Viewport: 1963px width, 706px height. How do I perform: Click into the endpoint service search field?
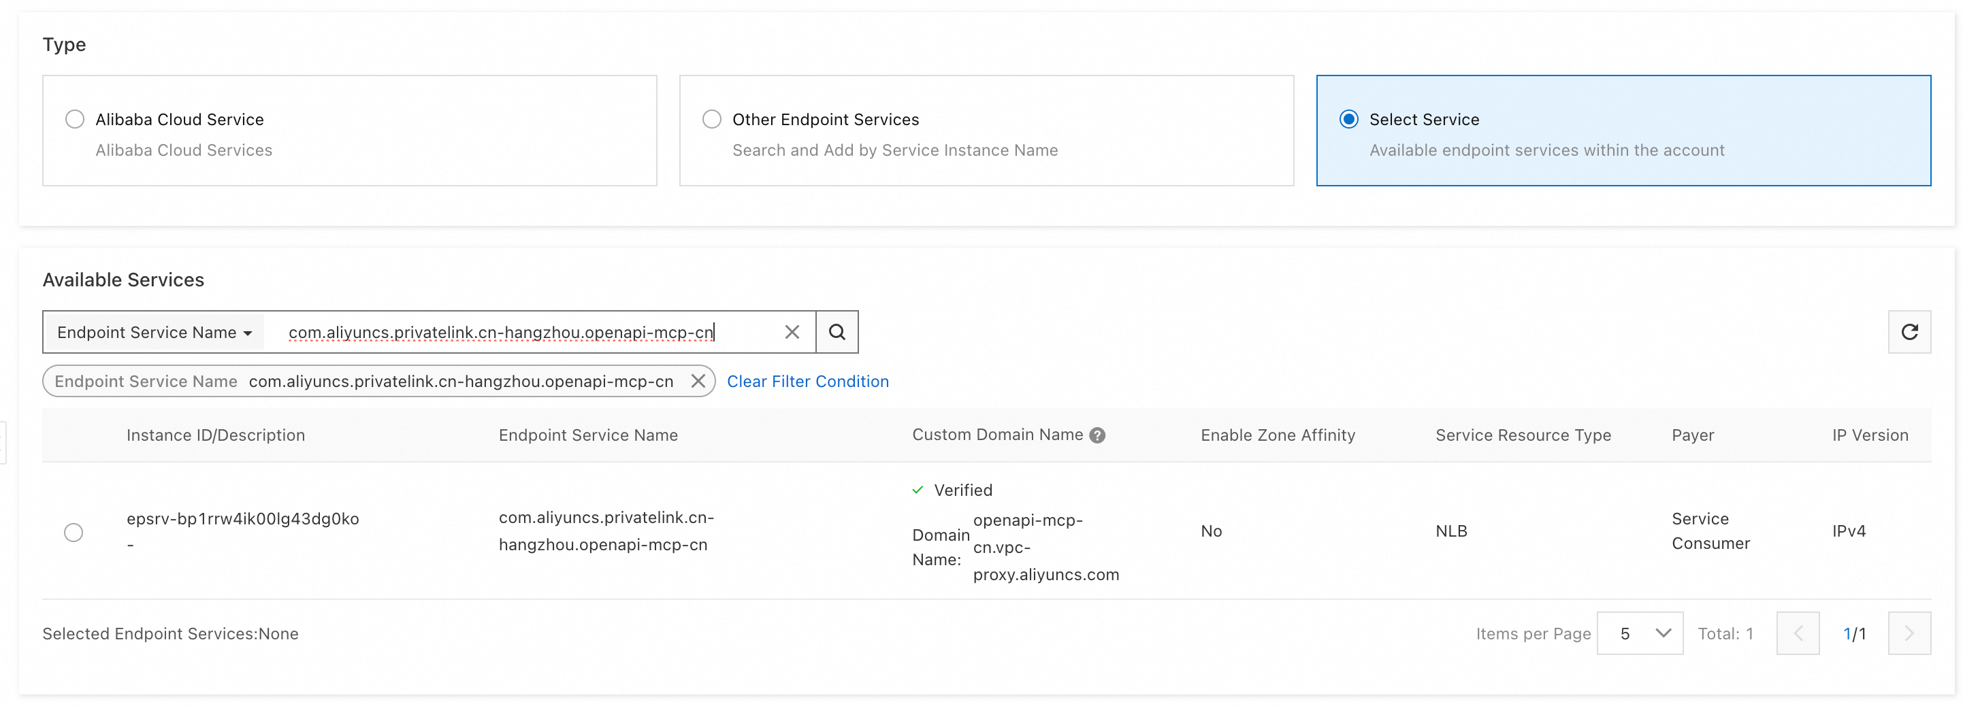(525, 332)
